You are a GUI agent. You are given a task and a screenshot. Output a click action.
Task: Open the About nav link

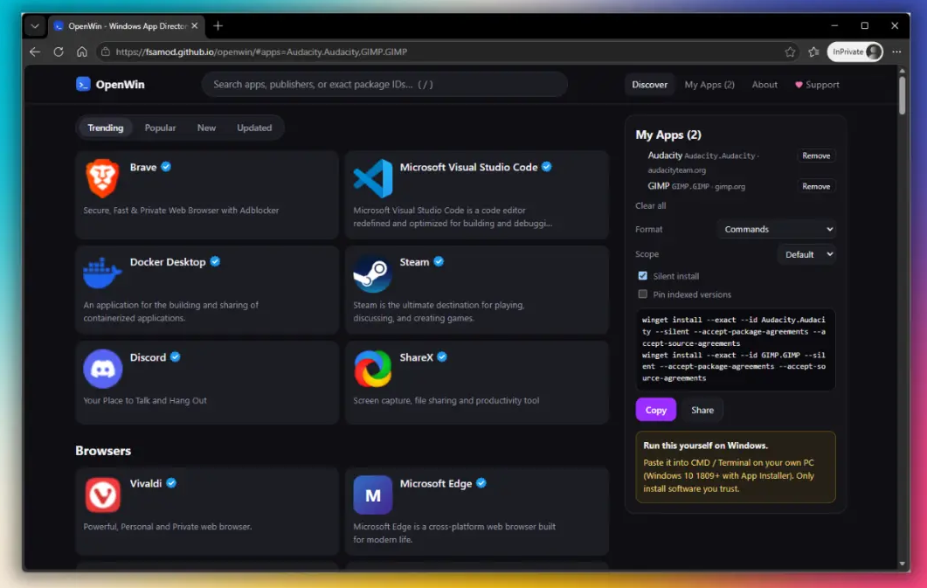pos(764,85)
